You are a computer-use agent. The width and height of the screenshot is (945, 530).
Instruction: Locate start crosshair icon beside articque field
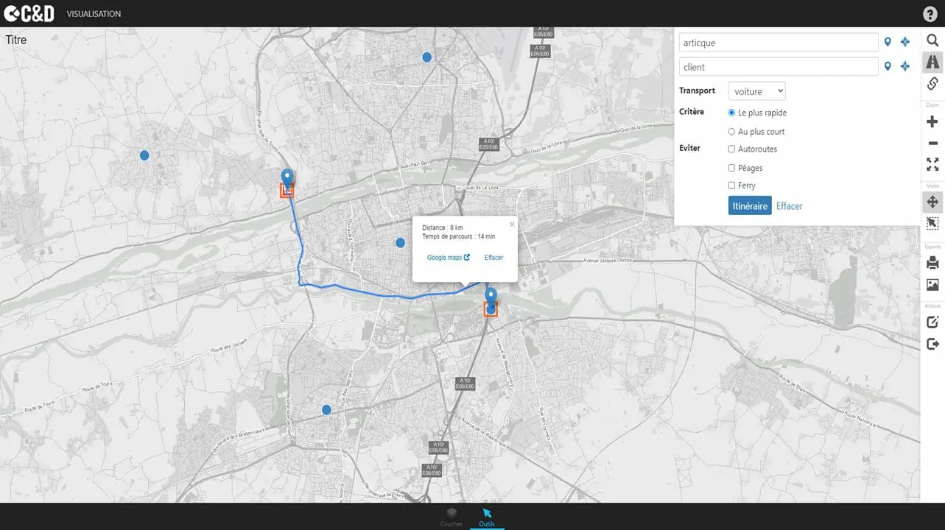pos(905,43)
